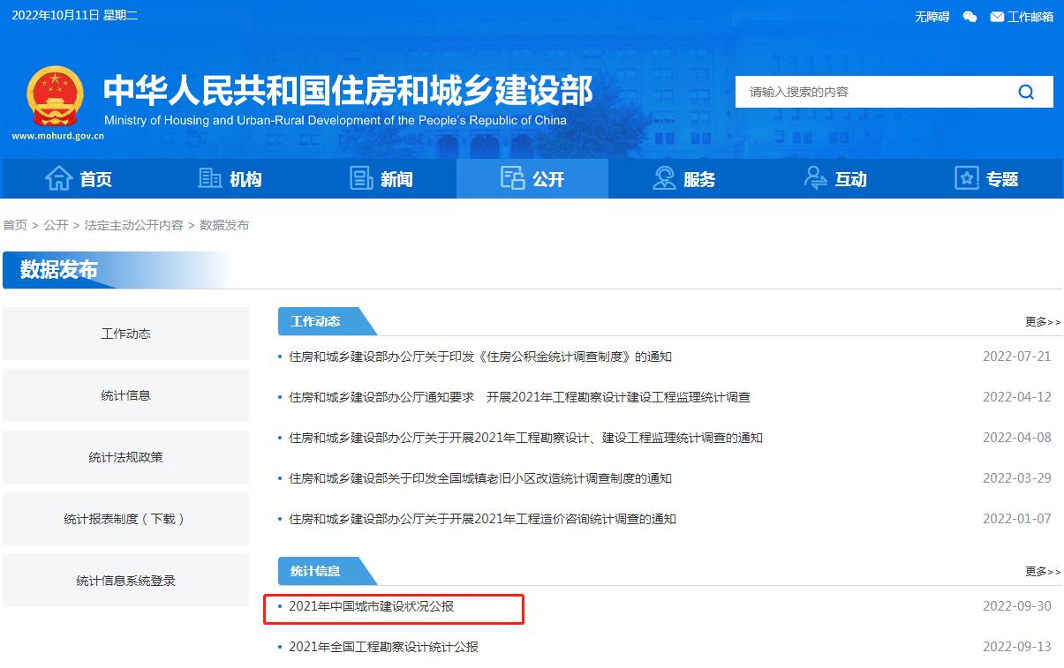Click the date 2022-09-30
The image size is (1064, 668).
coord(1017,606)
